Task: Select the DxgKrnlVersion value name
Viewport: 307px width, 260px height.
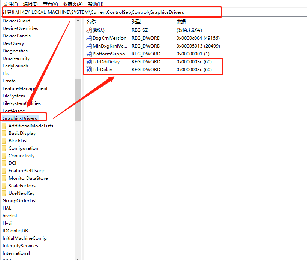Action: pos(109,38)
